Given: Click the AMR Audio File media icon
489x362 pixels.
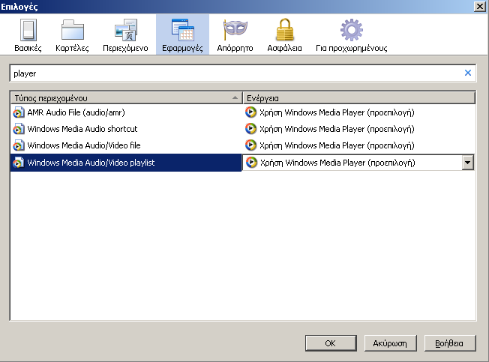Looking at the screenshot, I should coord(19,112).
